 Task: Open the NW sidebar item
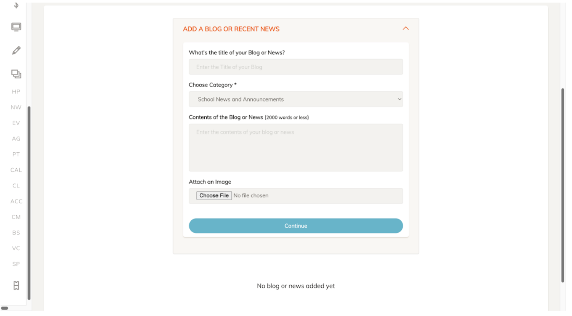pos(16,108)
